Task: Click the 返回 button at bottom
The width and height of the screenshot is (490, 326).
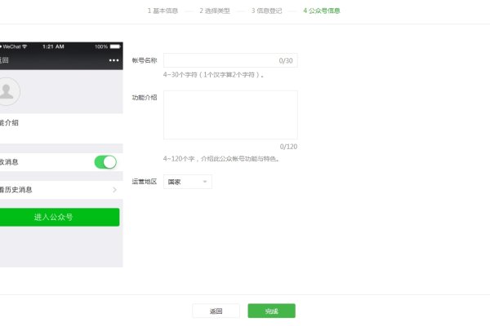Action: point(216,311)
